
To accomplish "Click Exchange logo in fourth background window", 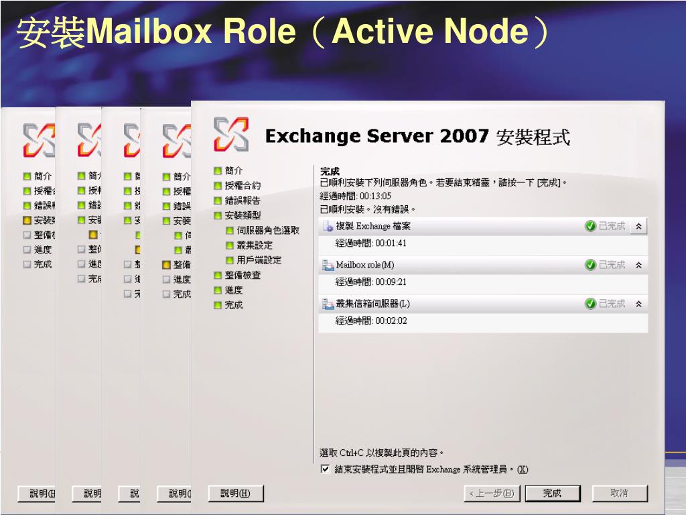I will click(x=176, y=141).
